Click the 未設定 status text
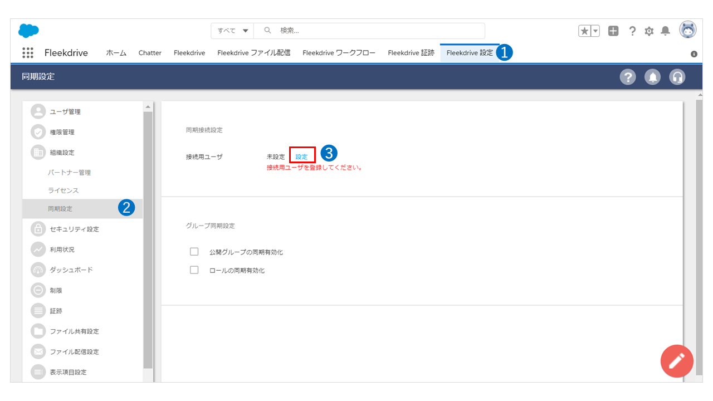 276,157
